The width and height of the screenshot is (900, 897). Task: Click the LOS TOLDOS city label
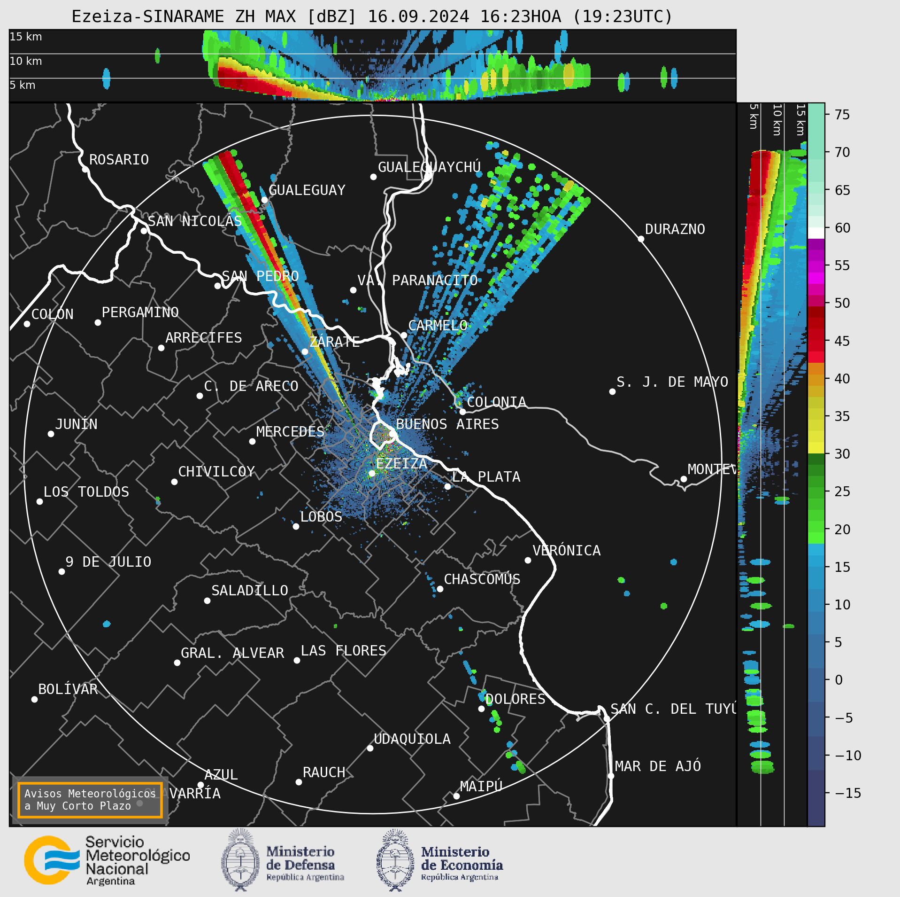[x=86, y=492]
